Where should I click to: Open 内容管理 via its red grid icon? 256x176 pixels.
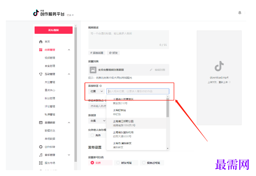tap(41, 50)
